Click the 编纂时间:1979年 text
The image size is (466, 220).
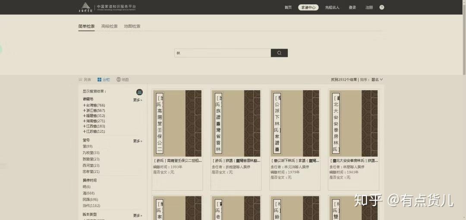click(x=285, y=172)
